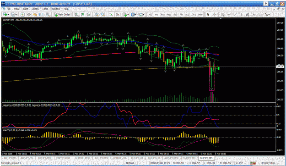
Task: Click the Laguerre-ACS indicator label
Action: click(32, 105)
